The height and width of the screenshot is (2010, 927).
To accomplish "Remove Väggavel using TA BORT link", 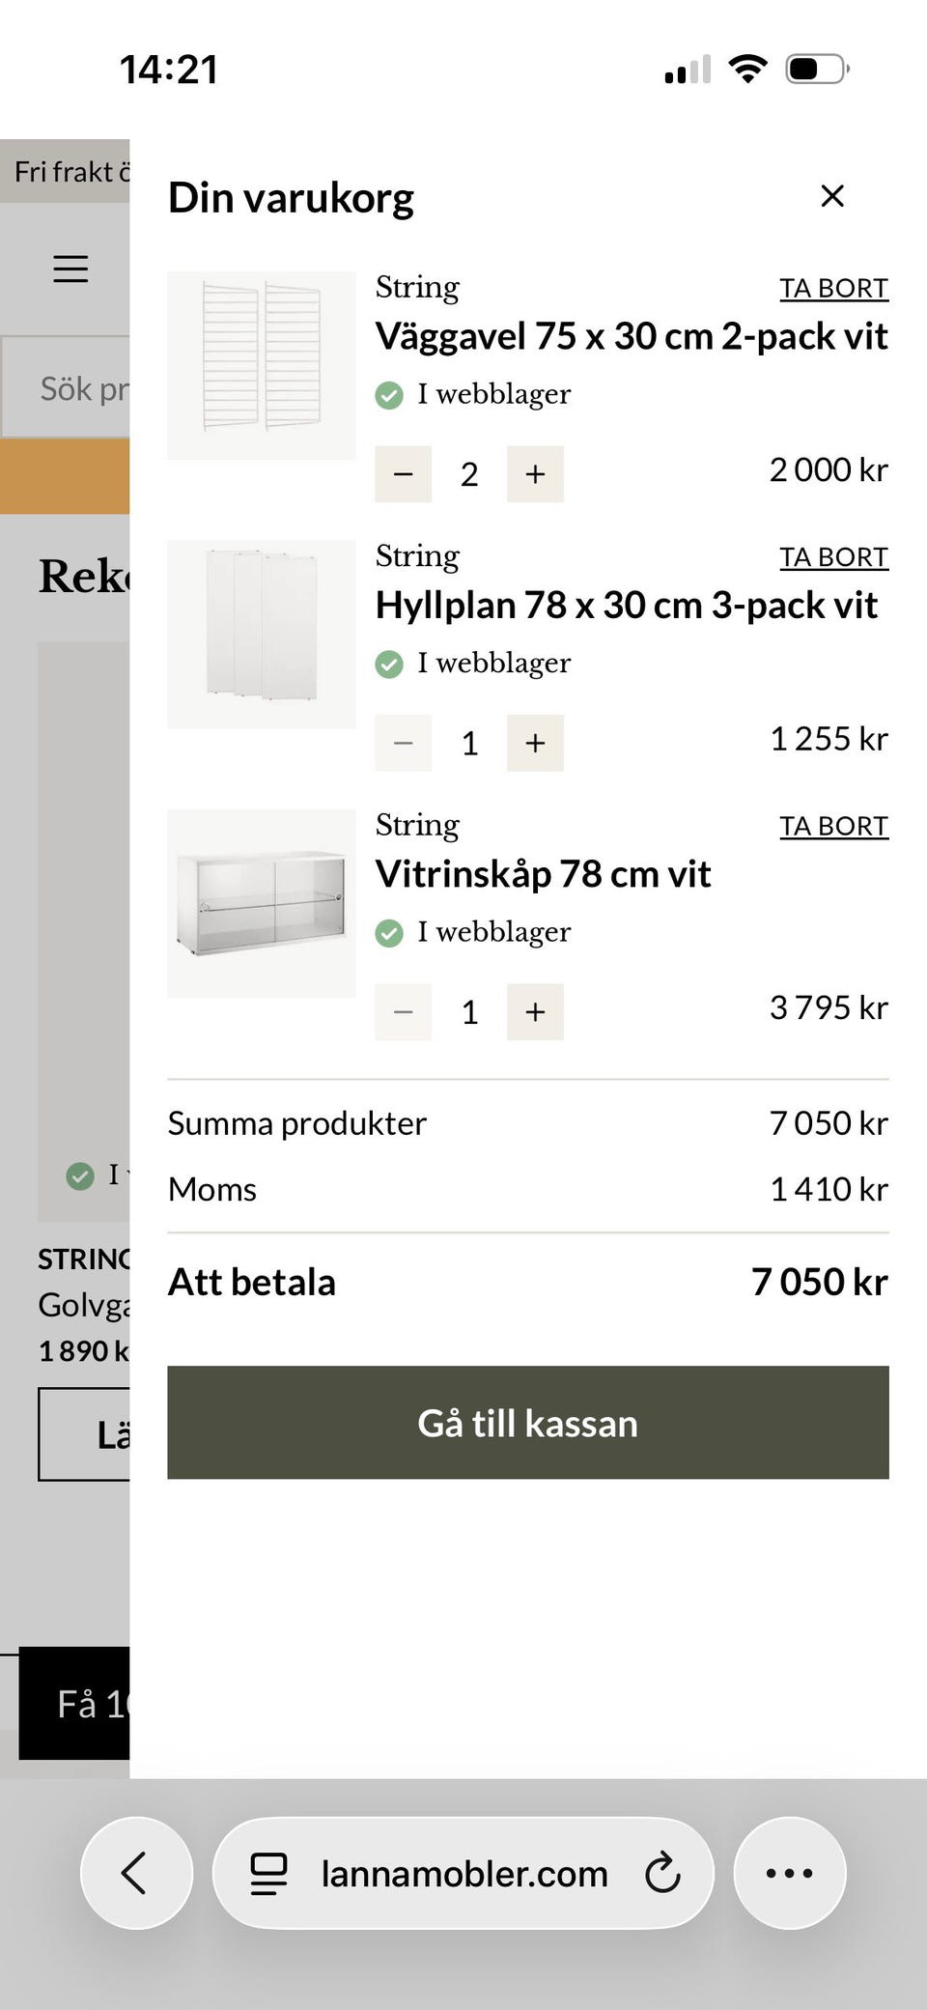I will pos(834,288).
